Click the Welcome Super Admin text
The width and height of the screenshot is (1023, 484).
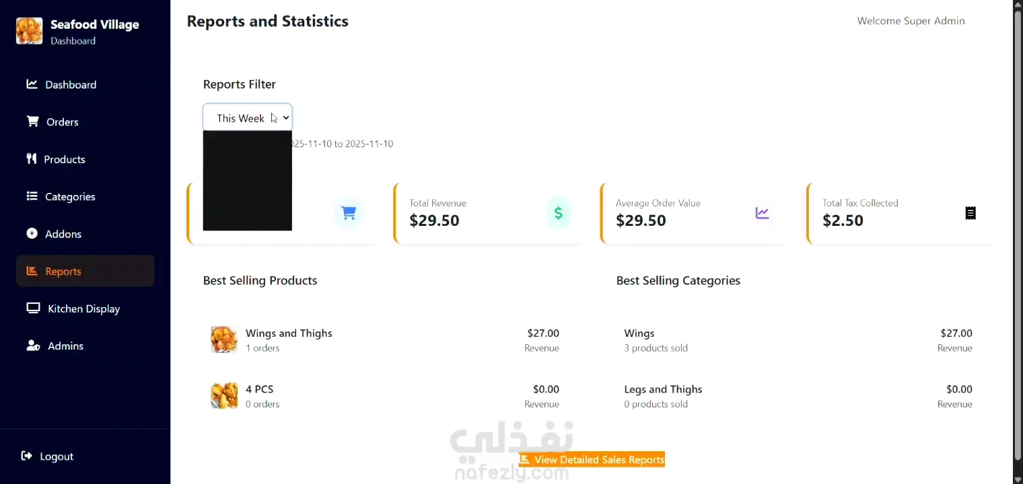911,22
